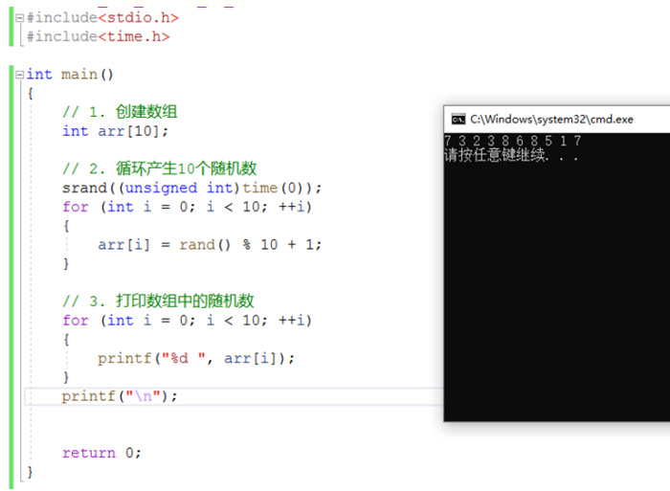The image size is (670, 491).
Task: Collapse the int main() function
Action: tap(20, 75)
